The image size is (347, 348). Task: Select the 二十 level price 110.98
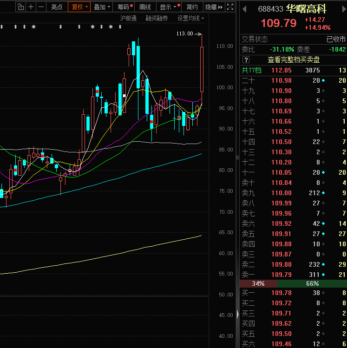282,80
